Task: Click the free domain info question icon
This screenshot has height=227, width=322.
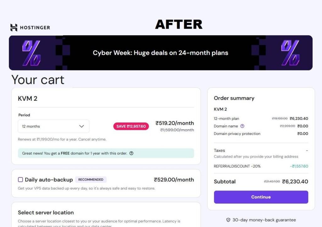Action: 131,153
